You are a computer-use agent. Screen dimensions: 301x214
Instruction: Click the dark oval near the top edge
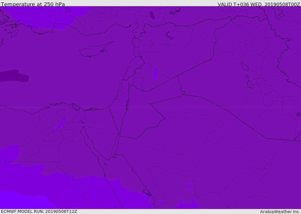click(x=152, y=15)
